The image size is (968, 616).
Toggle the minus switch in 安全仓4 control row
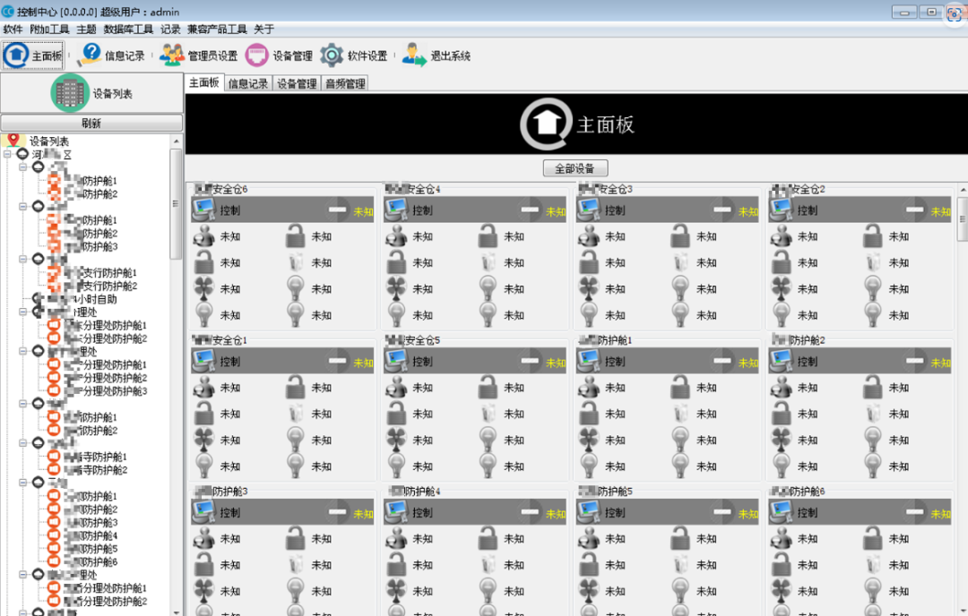530,210
